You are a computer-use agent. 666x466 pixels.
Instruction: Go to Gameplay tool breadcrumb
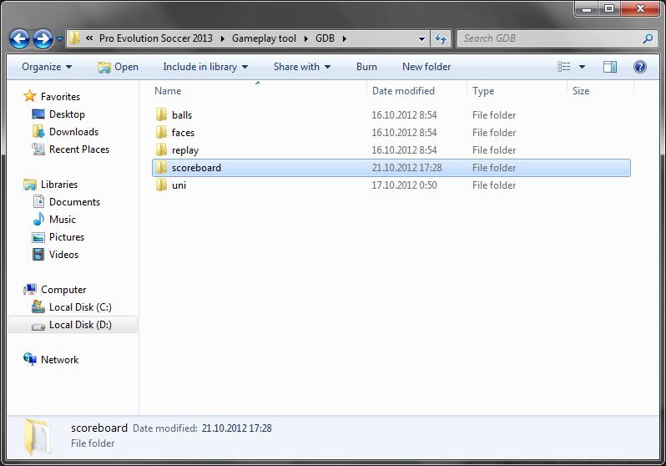(264, 38)
